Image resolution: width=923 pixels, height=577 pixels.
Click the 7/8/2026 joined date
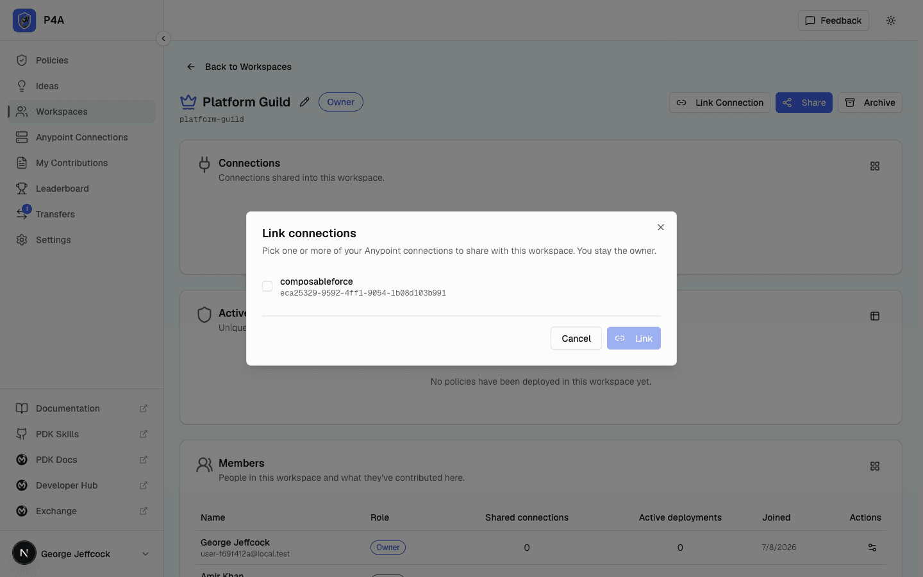pos(779,548)
